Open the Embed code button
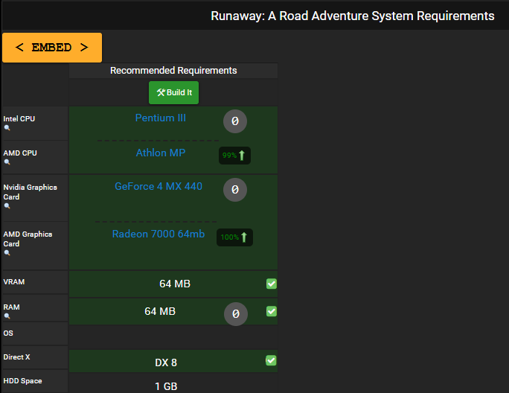Viewport: 509px width, 393px height. [x=52, y=48]
